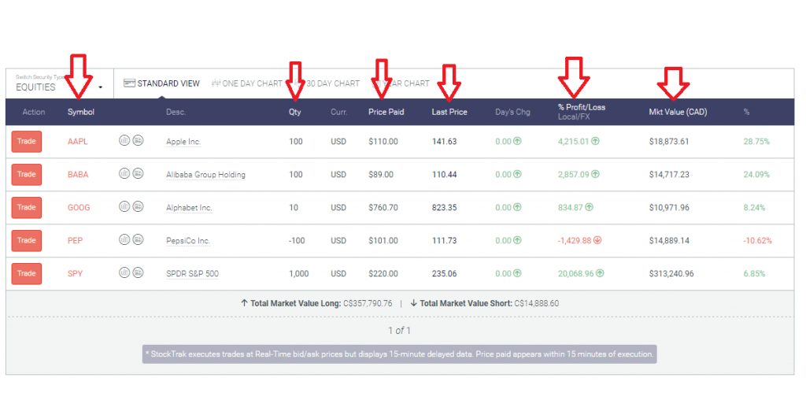
Task: Click the SPY profit value 20,068.96
Action: (x=575, y=273)
